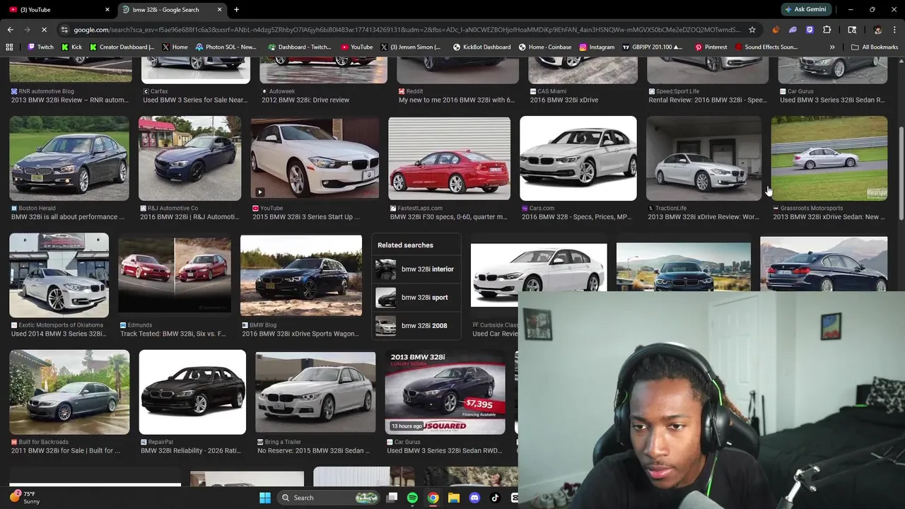Open the TractionLife 2013 BMW 328i thumbnail
The image size is (905, 509).
pyautogui.click(x=703, y=158)
